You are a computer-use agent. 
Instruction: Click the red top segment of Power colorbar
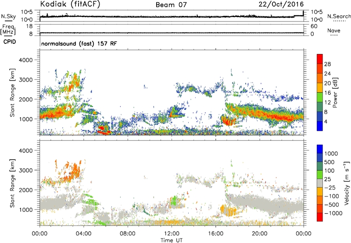[320, 59]
